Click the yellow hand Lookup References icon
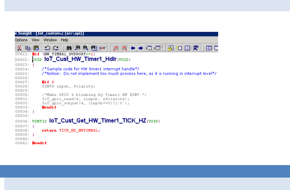Image resolution: width=290 pixels, height=190 pixels. (x=170, y=48)
